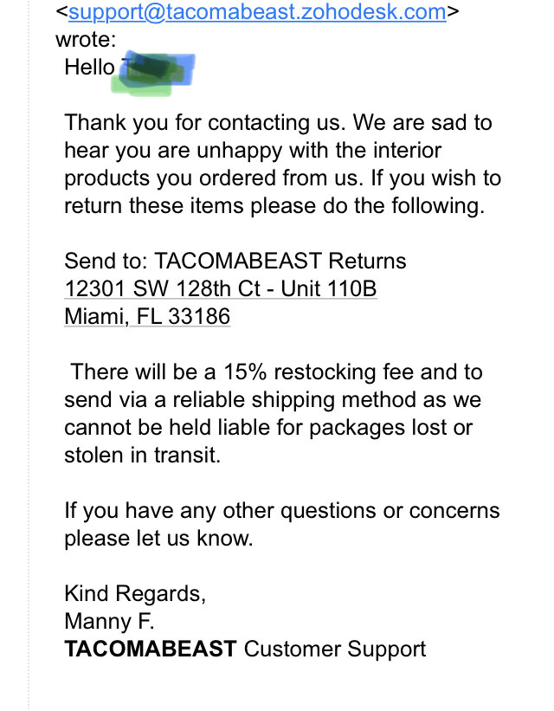This screenshot has height=711, width=554.
Task: Click the word 'wrote:' below the email address
Action: [86, 40]
